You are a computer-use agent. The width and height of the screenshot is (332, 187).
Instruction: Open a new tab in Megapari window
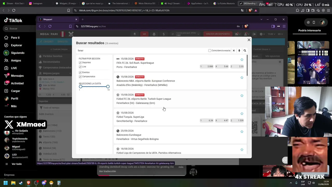point(82,19)
